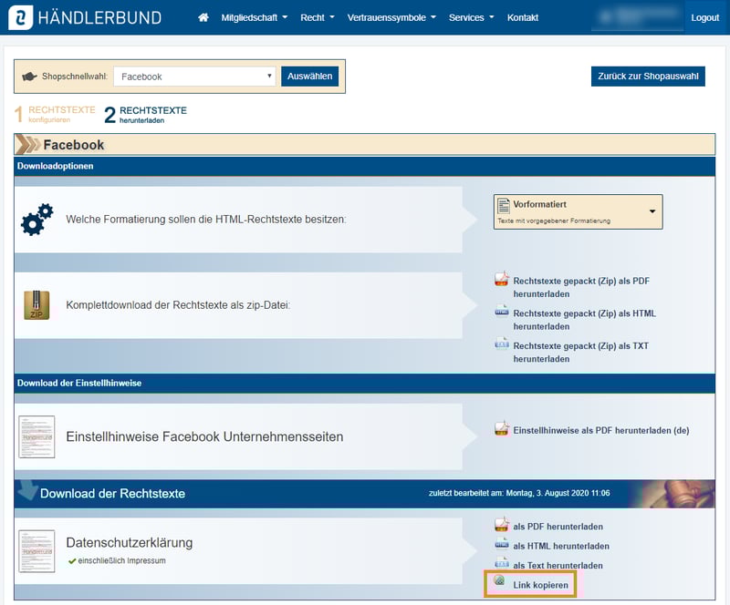This screenshot has width=730, height=605.
Task: Click TXT icon beside als Text herunterladen
Action: [x=501, y=564]
